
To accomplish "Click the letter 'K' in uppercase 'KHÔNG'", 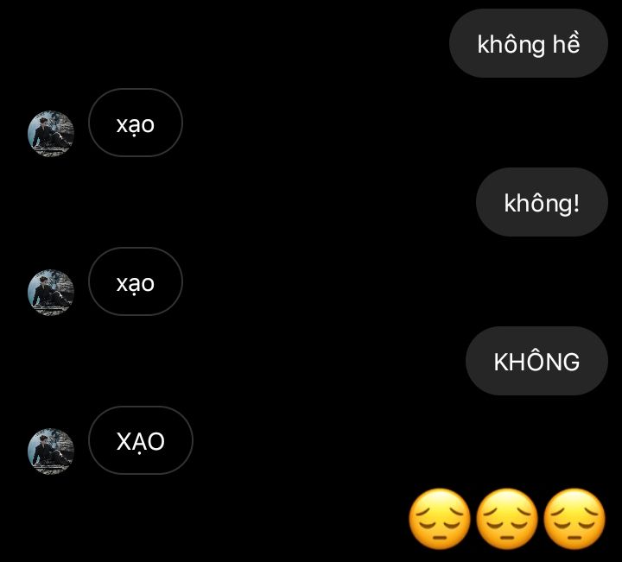I will 502,363.
